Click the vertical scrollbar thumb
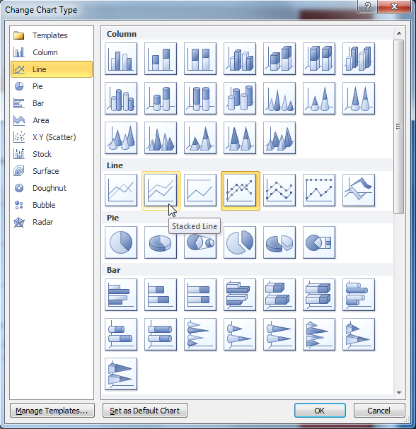This screenshot has height=429, width=416. pyautogui.click(x=399, y=127)
